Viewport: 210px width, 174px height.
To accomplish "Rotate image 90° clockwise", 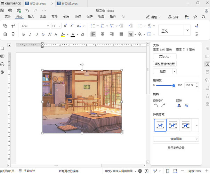I will pyautogui.click(x=163, y=105).
